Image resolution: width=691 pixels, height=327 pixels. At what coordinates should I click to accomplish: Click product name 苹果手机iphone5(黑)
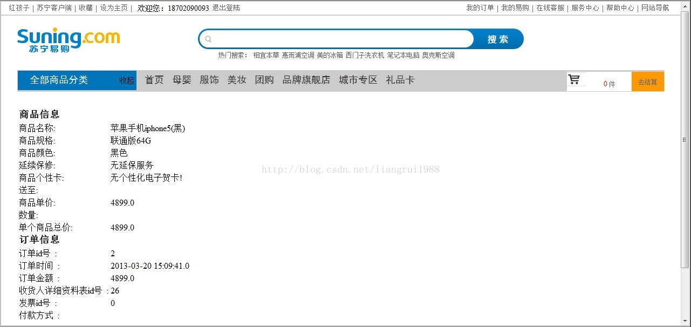point(148,128)
